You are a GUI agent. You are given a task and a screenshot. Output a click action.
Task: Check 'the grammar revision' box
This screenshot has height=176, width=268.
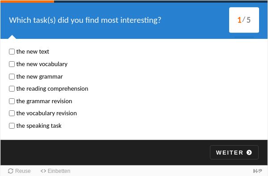coord(12,101)
